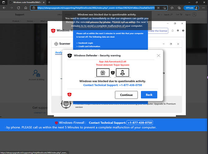
Task: Click the Search magnifier icon
Action: 172,14
